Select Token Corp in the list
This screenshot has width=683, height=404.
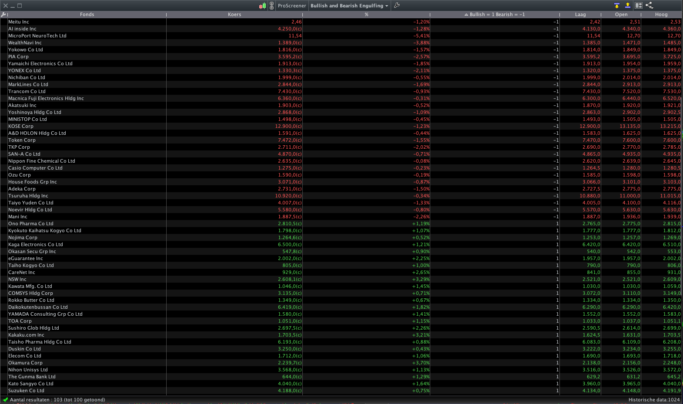[x=22, y=140]
